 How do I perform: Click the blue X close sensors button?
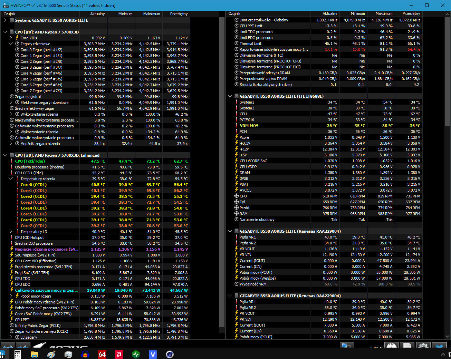[x=439, y=346]
